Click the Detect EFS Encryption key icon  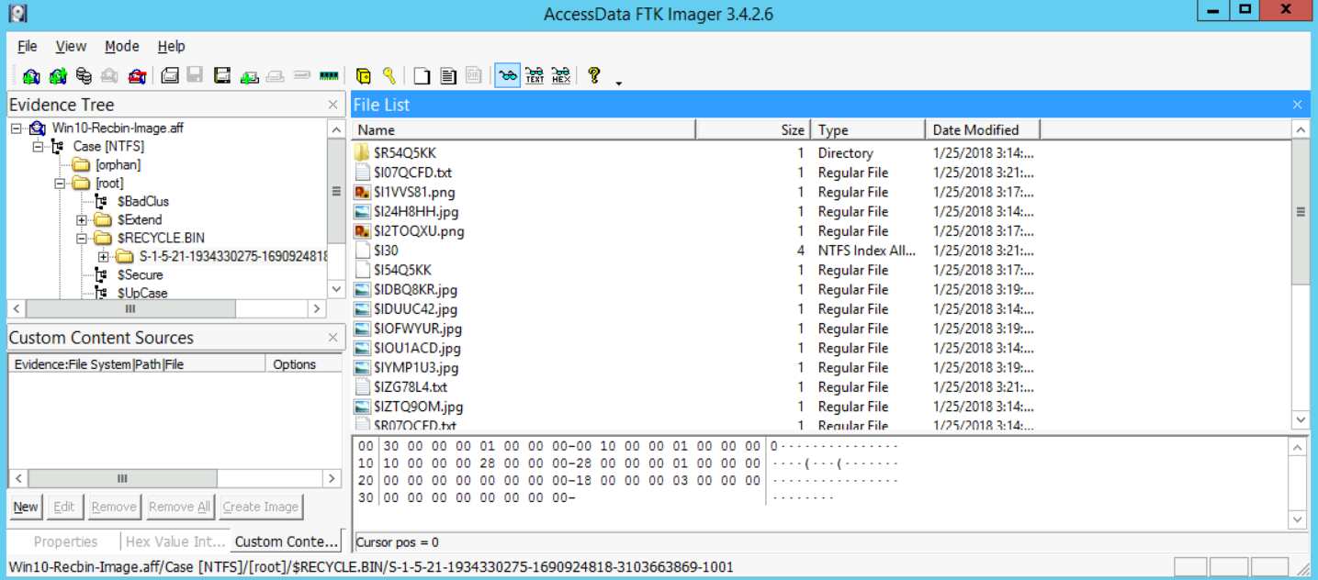coord(389,76)
